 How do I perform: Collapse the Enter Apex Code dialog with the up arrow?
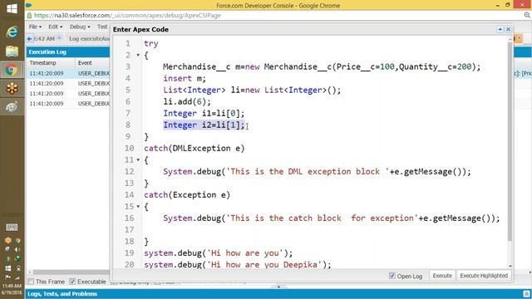[500, 30]
